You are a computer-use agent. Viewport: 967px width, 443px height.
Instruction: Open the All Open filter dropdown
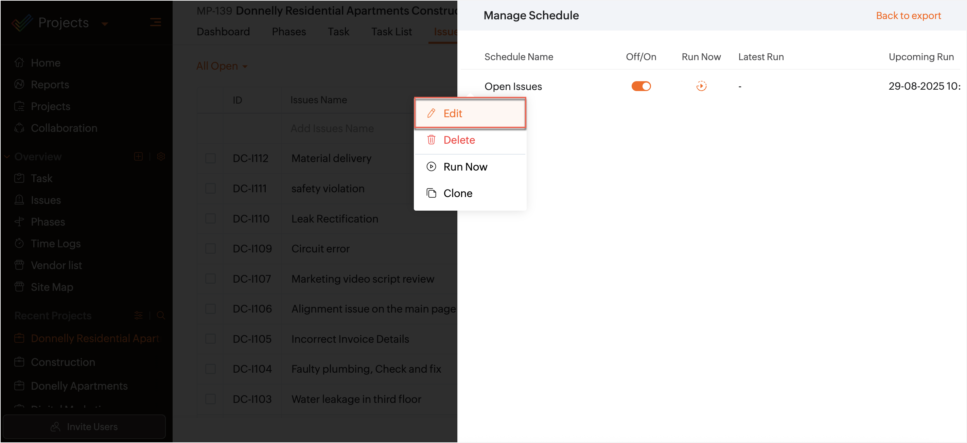tap(222, 66)
